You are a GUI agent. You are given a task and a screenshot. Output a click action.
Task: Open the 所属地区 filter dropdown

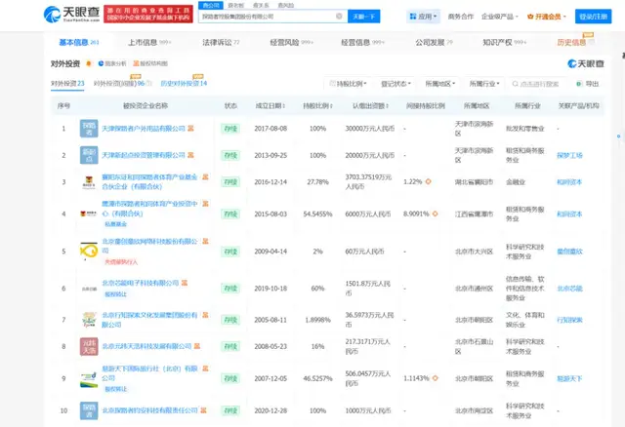(x=440, y=84)
